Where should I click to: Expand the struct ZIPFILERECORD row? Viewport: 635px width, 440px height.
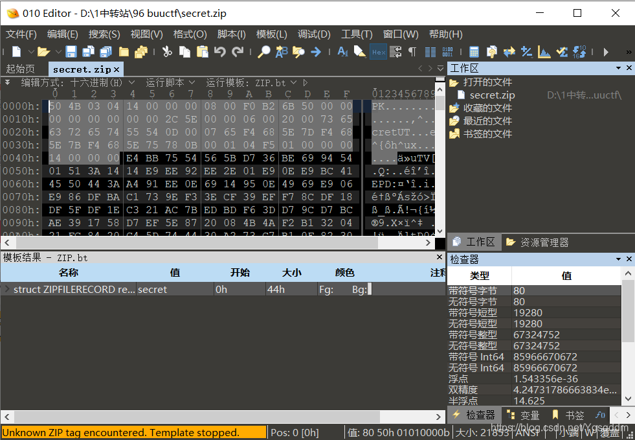[x=7, y=289]
